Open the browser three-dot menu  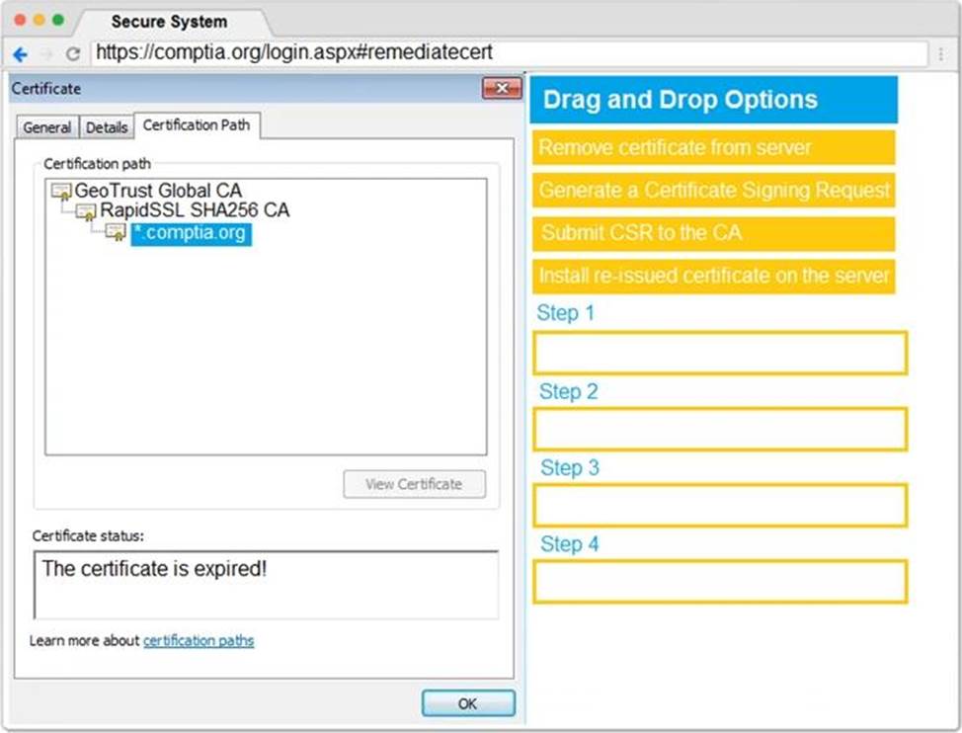point(941,53)
